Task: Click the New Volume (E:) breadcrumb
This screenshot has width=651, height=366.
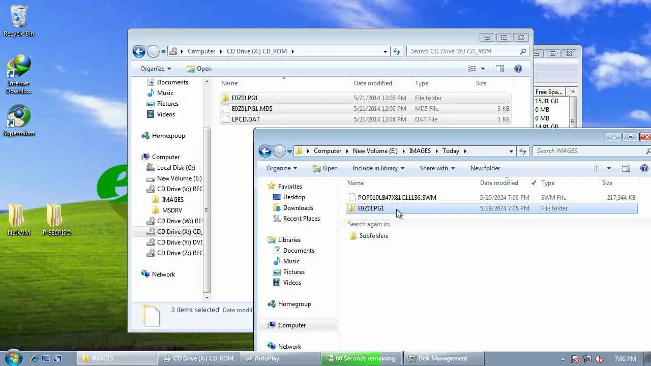Action: click(x=375, y=151)
